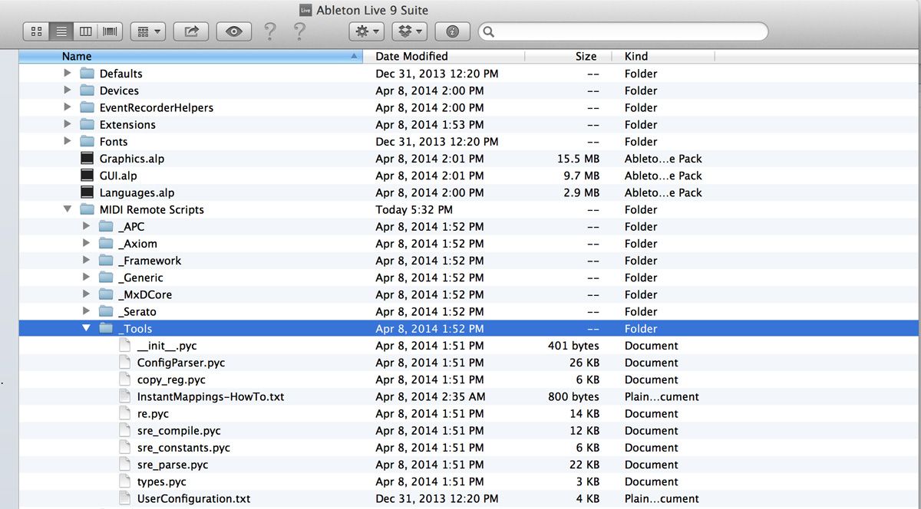The image size is (921, 509).
Task: Sort by the Size column header
Action: point(586,56)
